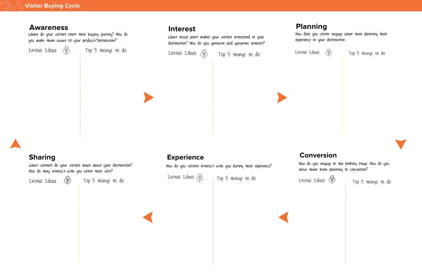Click the lightbulb icon under Experience
The width and height of the screenshot is (422, 273).
point(200,178)
